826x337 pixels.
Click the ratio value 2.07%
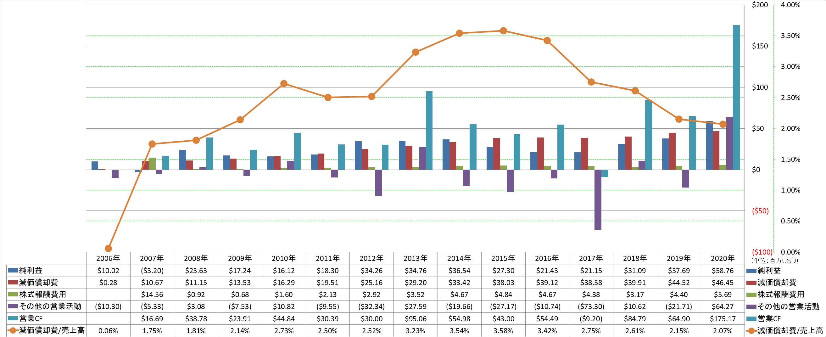(723, 331)
